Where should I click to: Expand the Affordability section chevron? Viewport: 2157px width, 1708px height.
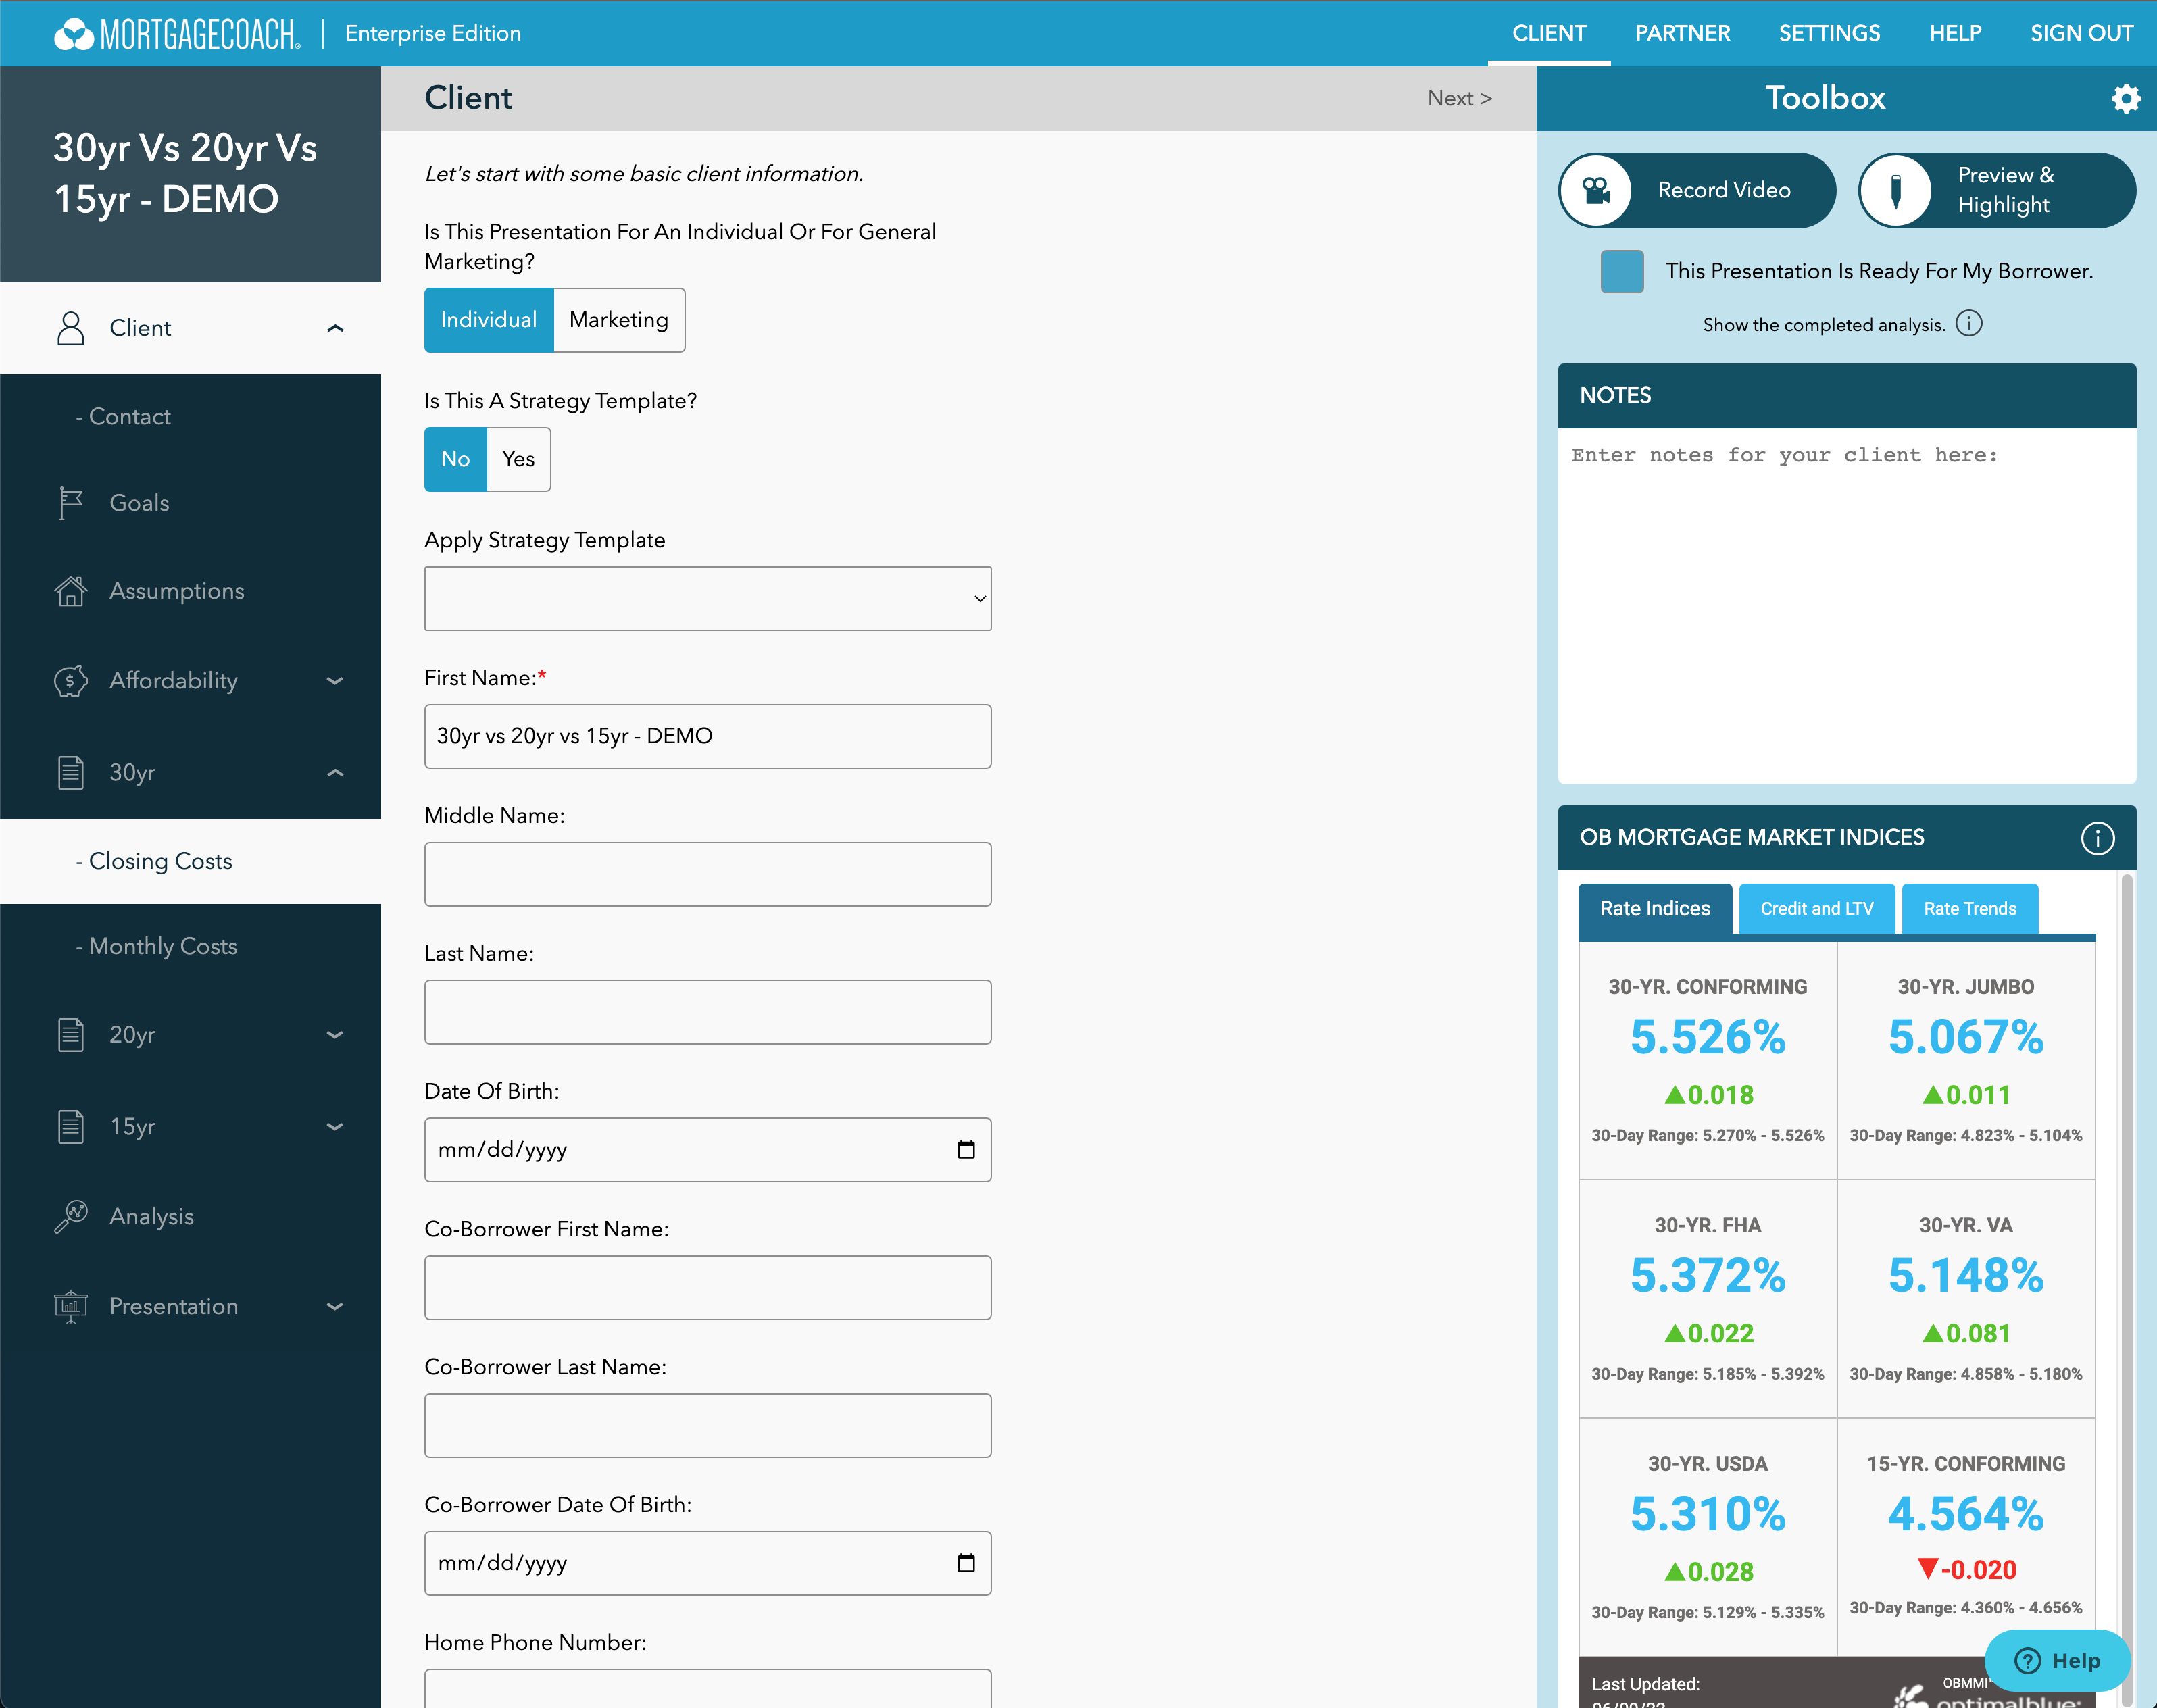pyautogui.click(x=336, y=681)
